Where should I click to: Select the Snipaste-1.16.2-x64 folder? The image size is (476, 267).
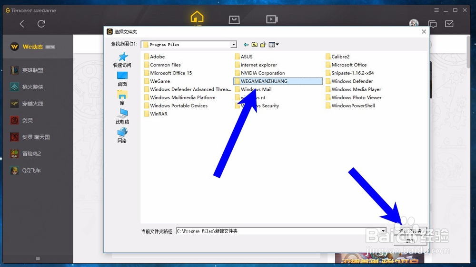pyautogui.click(x=350, y=73)
